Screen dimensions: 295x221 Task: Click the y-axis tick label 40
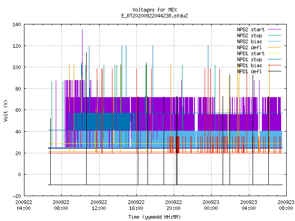[18, 132]
